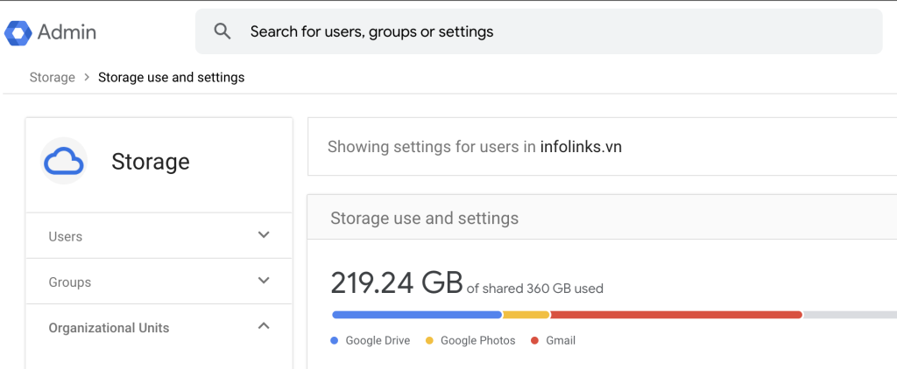Expand the Users section chevron
The height and width of the screenshot is (369, 897).
[264, 235]
